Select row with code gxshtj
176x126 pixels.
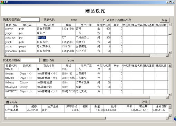(87, 42)
